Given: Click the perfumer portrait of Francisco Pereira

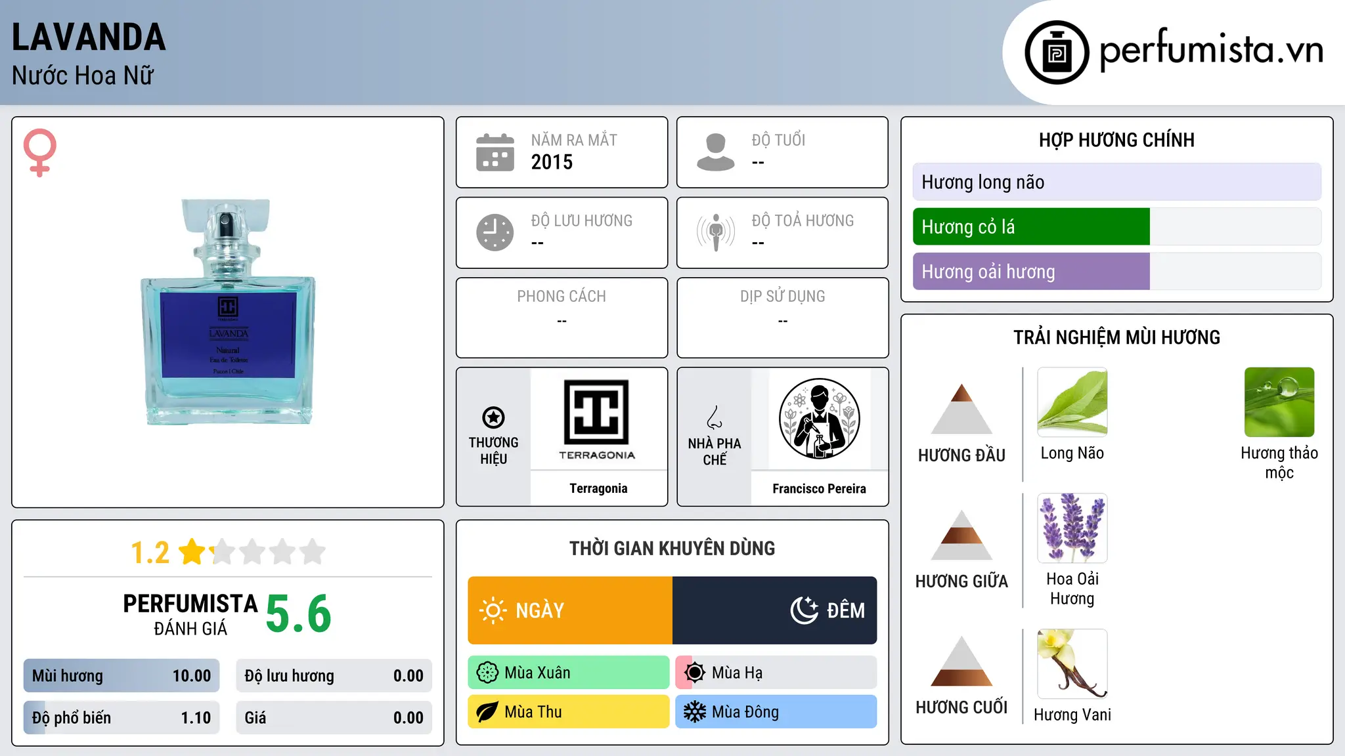Looking at the screenshot, I should 819,419.
